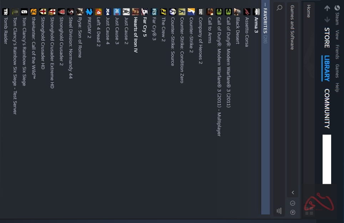Open the advanced filters sliders icon
Image resolution: width=344 pixels, height=223 pixels.
pos(279,211)
